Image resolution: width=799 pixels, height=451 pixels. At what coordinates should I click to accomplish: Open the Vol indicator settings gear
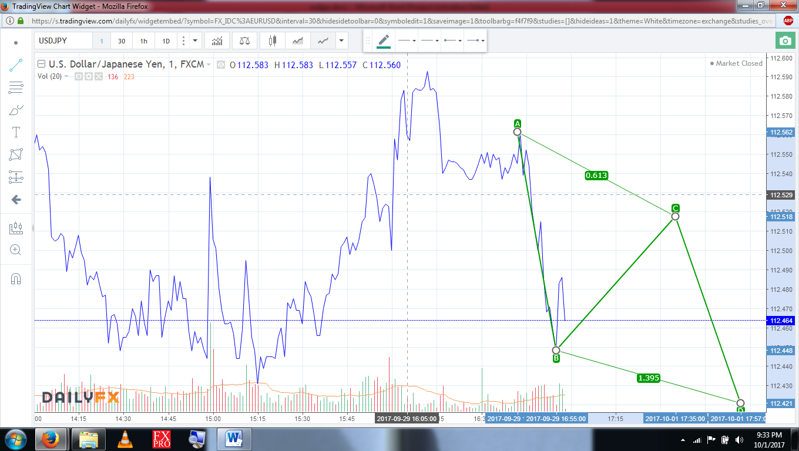pos(89,76)
